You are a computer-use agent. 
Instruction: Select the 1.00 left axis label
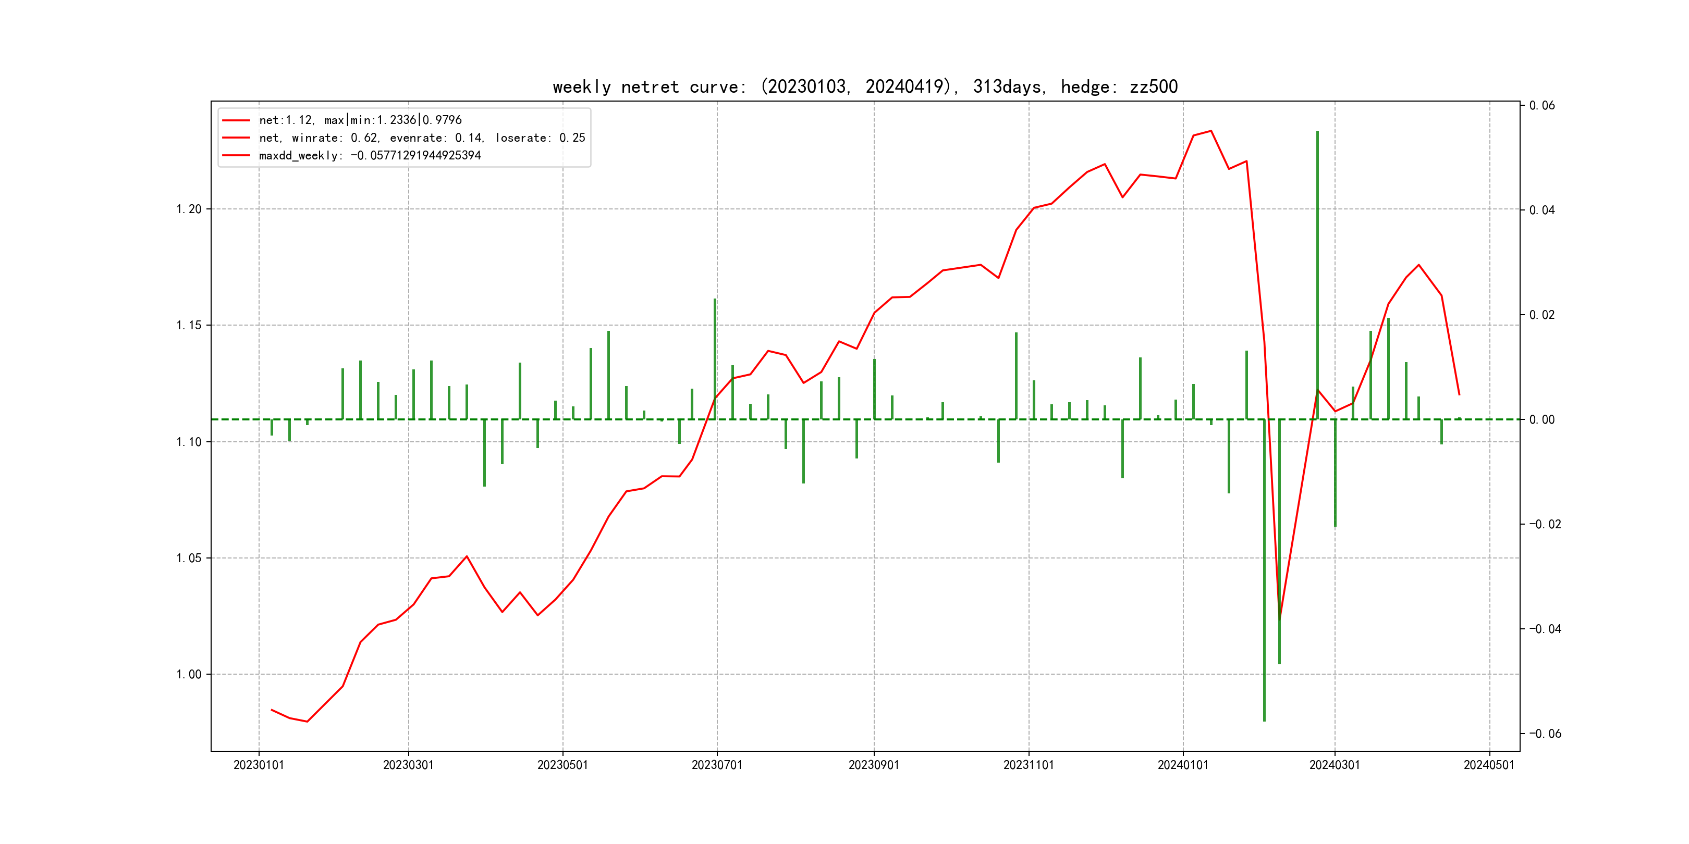point(189,675)
